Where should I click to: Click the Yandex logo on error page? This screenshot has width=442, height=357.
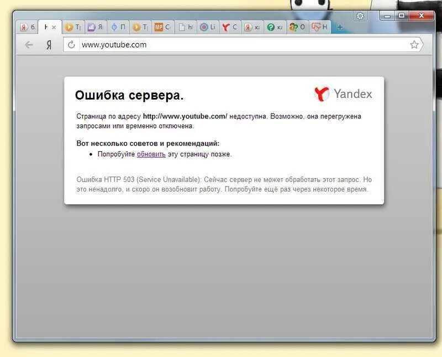tap(343, 94)
